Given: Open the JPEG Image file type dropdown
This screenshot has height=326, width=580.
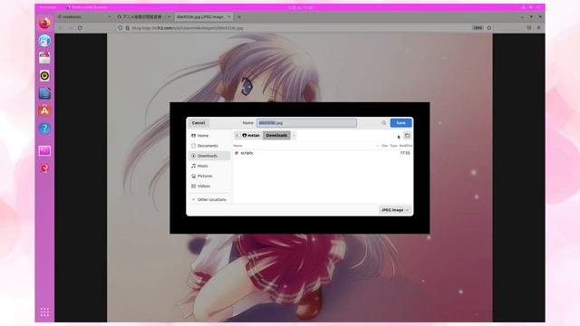Looking at the screenshot, I should click(x=395, y=210).
